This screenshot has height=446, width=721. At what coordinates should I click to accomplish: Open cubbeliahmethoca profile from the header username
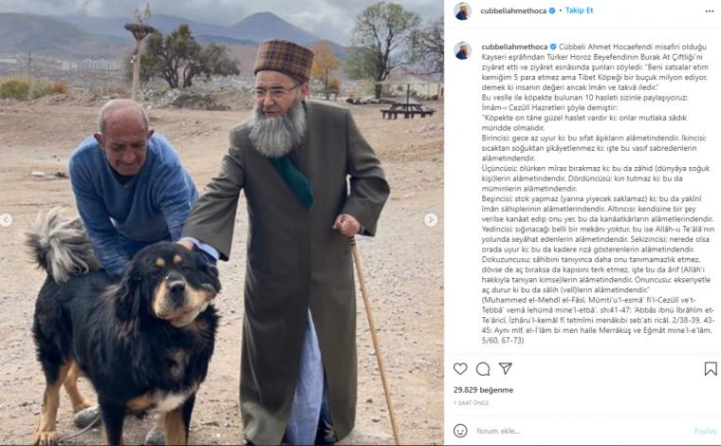(513, 10)
